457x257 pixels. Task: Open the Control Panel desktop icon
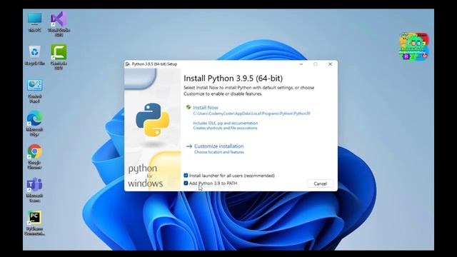click(x=35, y=91)
